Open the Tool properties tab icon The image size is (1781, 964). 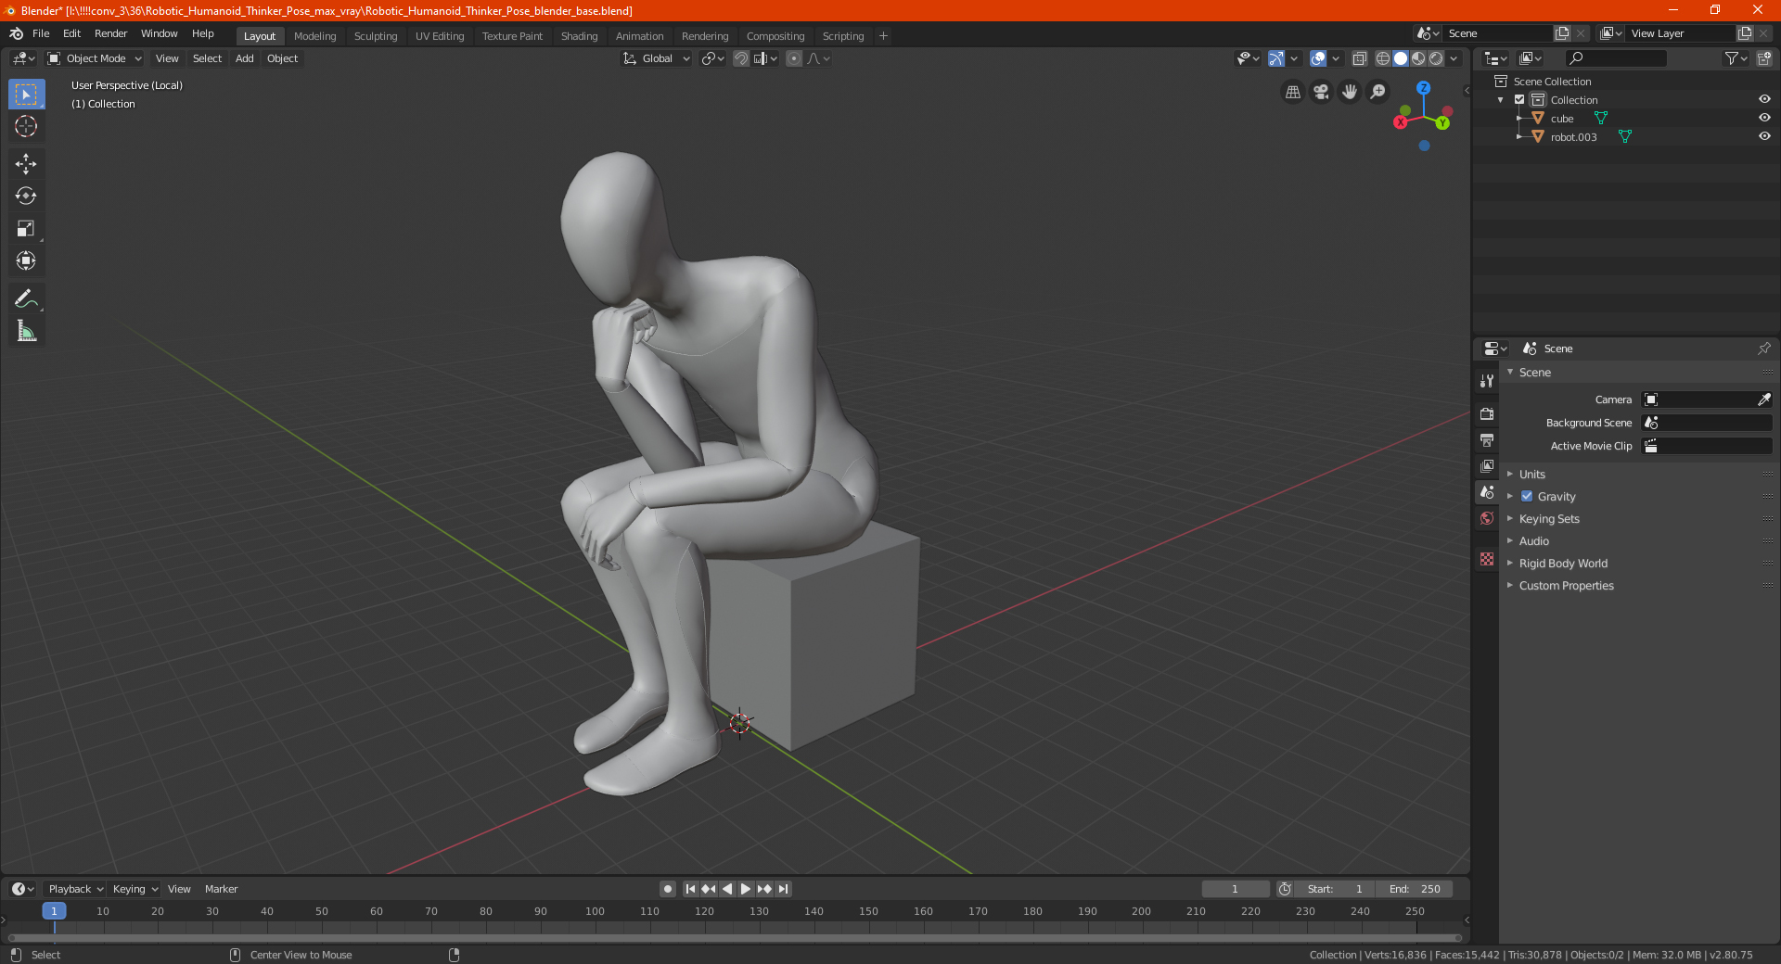pyautogui.click(x=1487, y=380)
